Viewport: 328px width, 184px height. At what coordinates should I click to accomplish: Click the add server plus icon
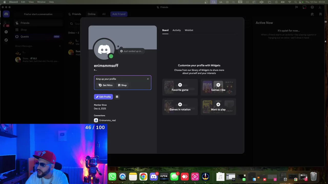tap(6, 32)
